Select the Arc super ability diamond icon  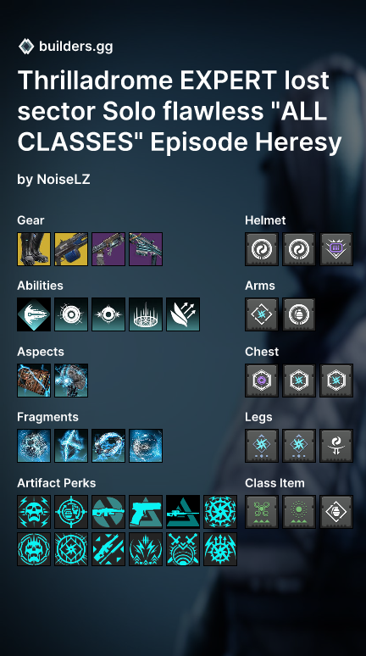34,314
